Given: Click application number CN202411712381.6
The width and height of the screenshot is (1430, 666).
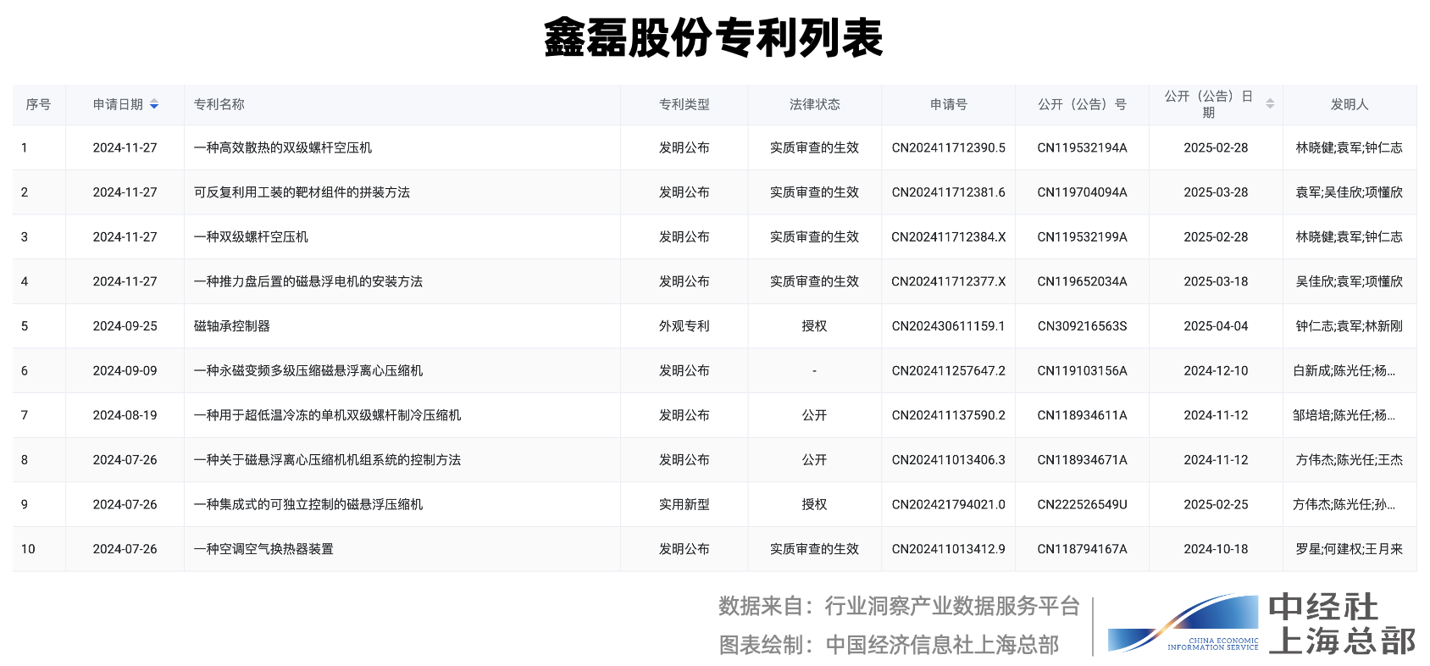Looking at the screenshot, I should pos(948,192).
